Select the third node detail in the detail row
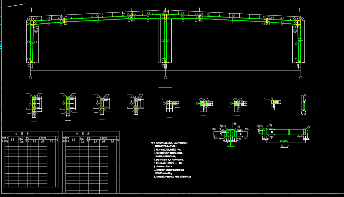 [x=102, y=103]
